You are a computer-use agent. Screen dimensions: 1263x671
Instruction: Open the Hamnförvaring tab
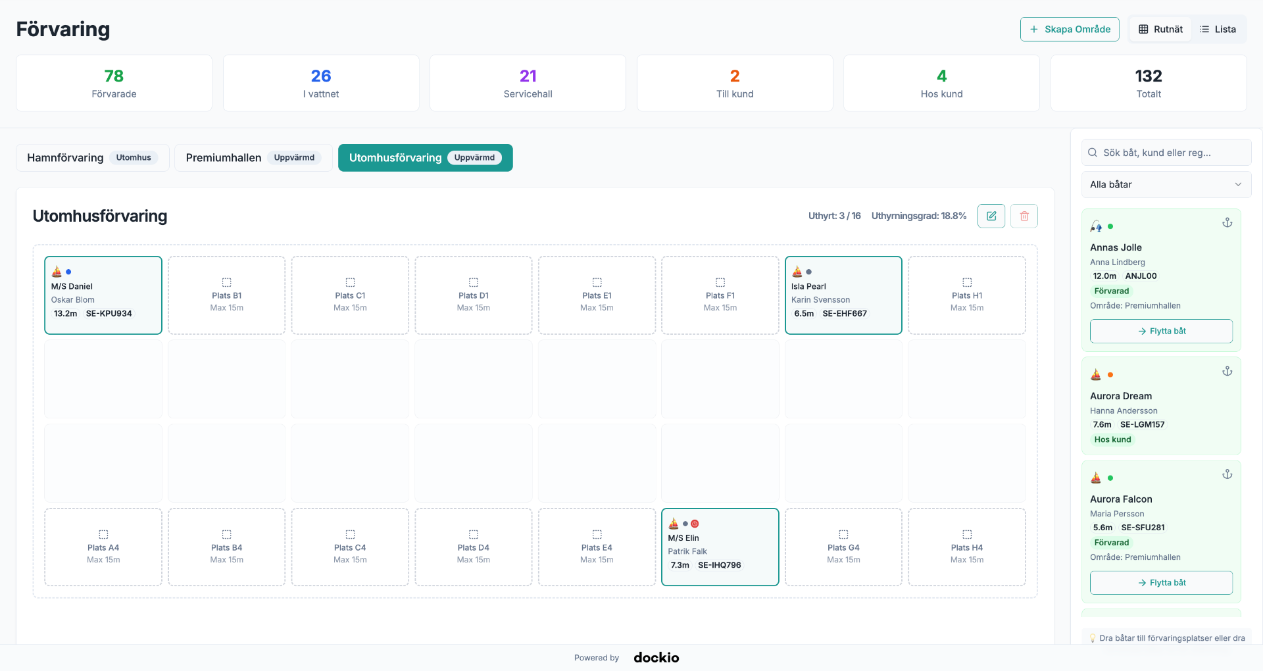(93, 158)
